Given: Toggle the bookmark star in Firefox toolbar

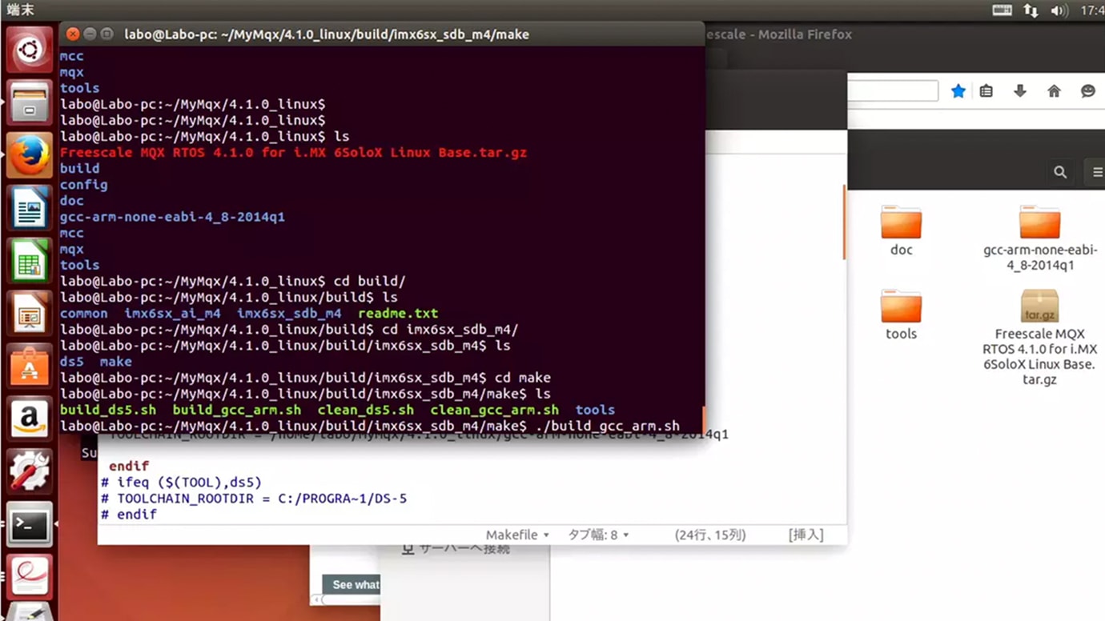Looking at the screenshot, I should (958, 90).
